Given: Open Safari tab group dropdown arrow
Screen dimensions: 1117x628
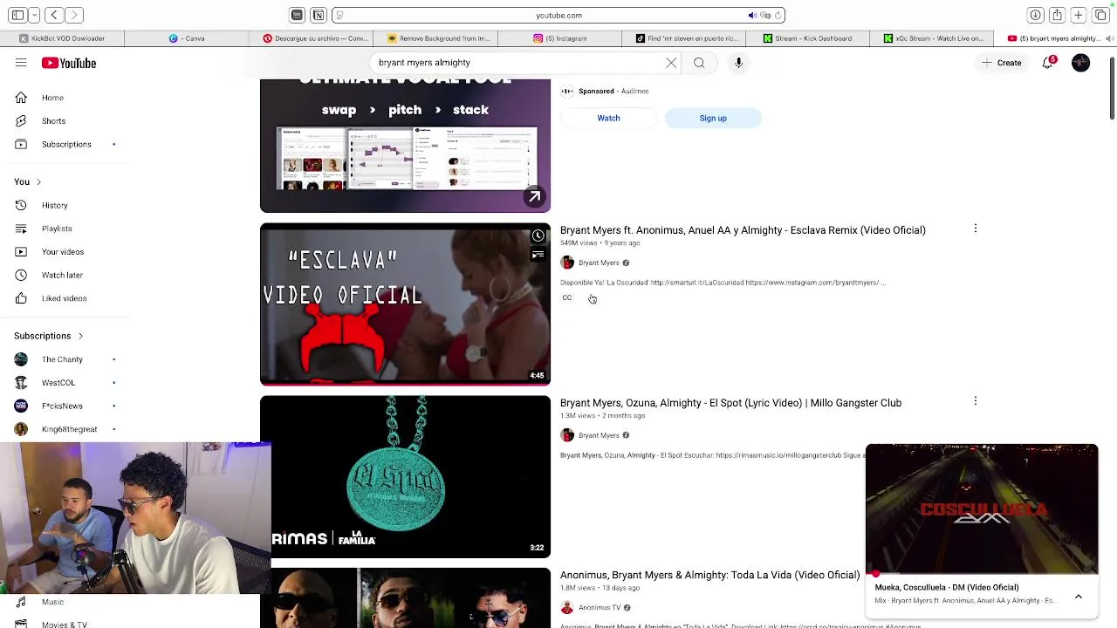Looking at the screenshot, I should point(34,15).
